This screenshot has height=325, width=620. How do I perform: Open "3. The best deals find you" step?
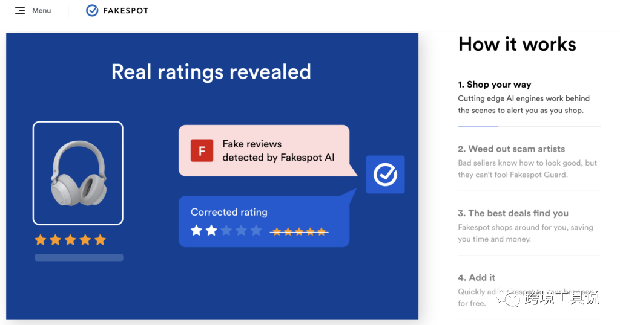513,213
